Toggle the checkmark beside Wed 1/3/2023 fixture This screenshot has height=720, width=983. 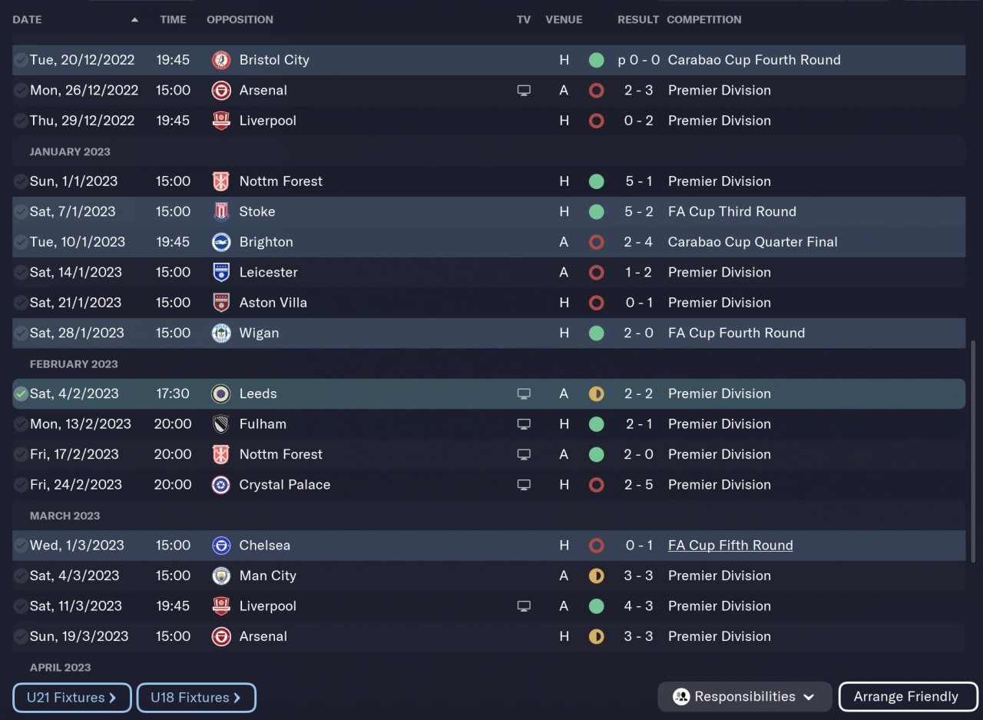[x=21, y=546]
